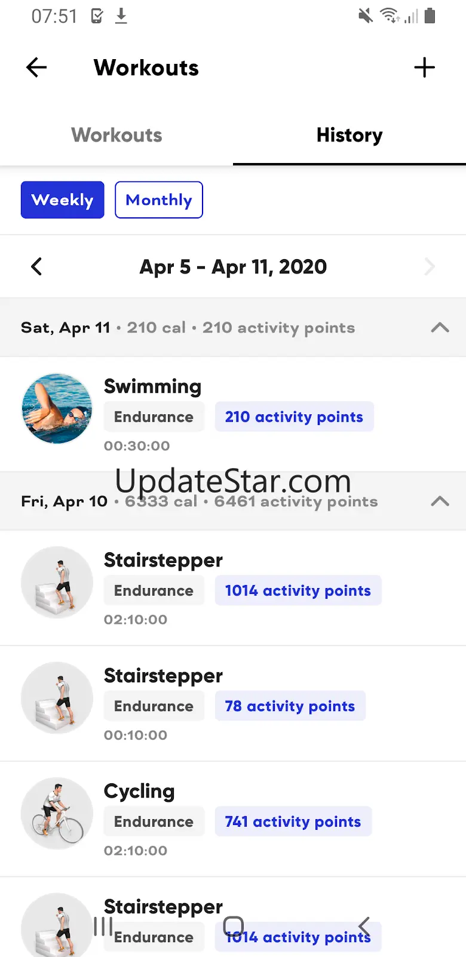466x957 pixels.
Task: Tap the Android recent apps button
Action: point(103,927)
